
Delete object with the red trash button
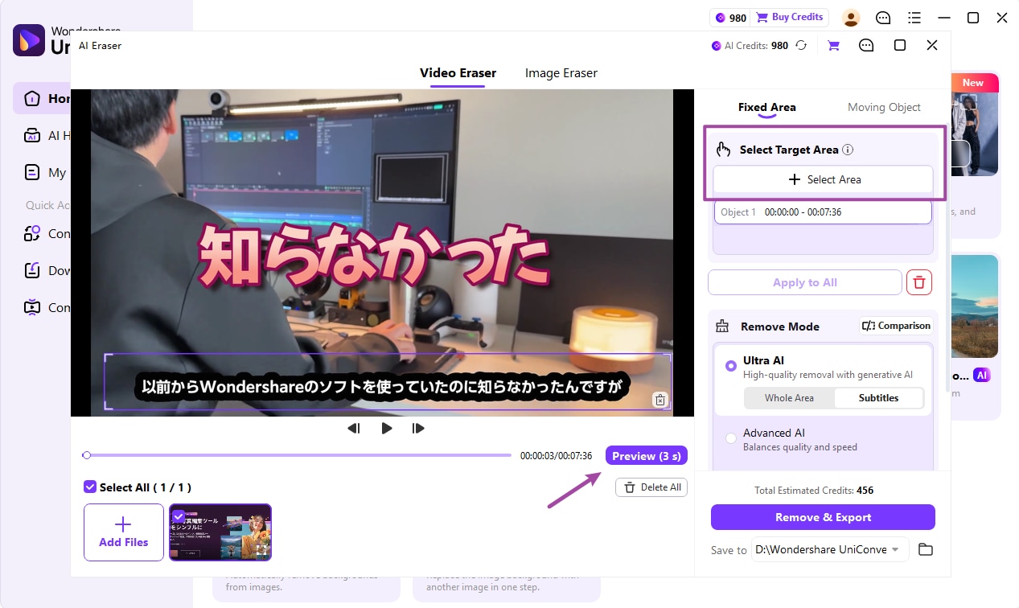click(919, 282)
